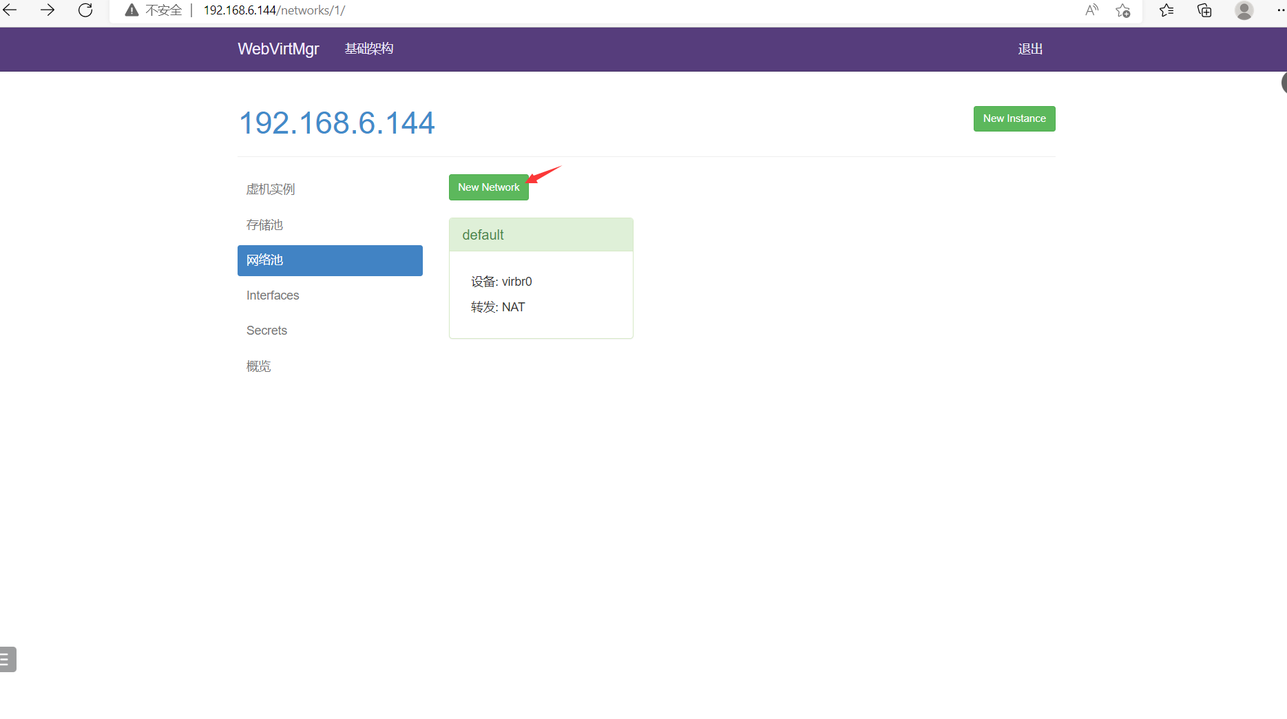Open the 虚机实例 sidebar section
Screen dimensions: 1287x719
(x=330, y=189)
